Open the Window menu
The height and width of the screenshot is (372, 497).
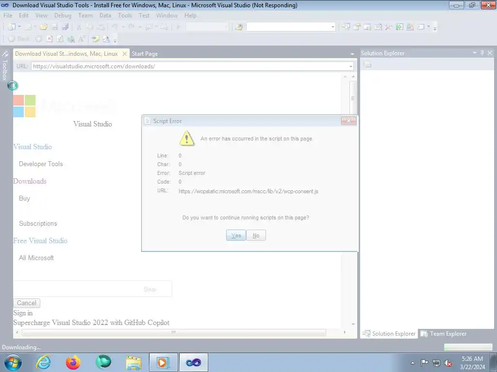[x=167, y=15]
